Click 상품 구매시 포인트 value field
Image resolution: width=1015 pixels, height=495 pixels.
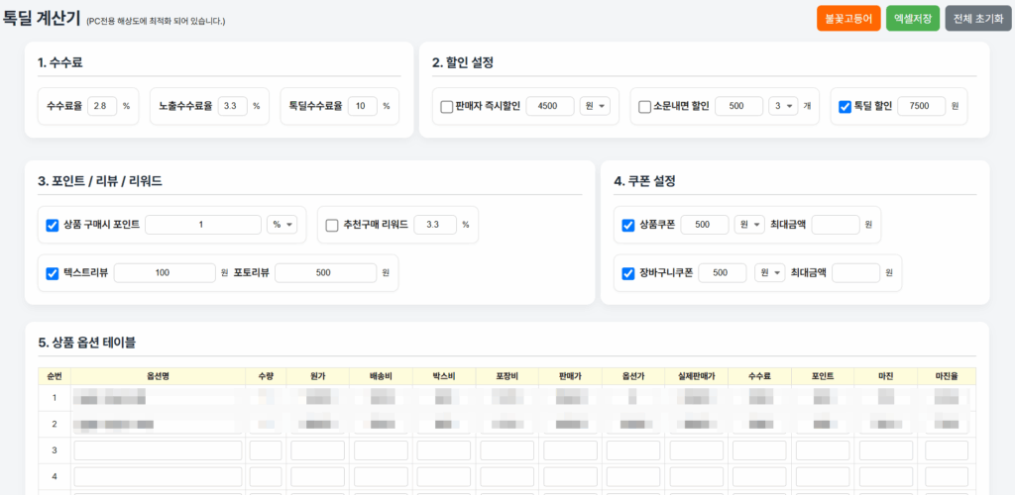point(203,225)
